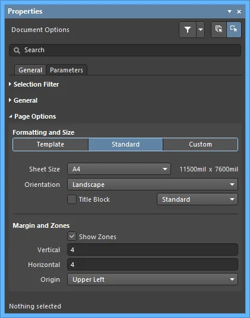The height and width of the screenshot is (318, 250).
Task: Close the Properties panel
Action: coord(239,11)
